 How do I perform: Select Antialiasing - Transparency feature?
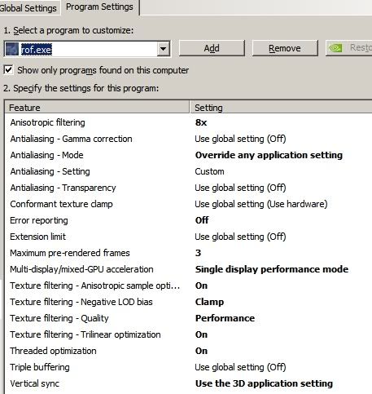[63, 188]
